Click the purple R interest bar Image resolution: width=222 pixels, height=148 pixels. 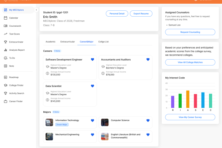tap(172, 102)
